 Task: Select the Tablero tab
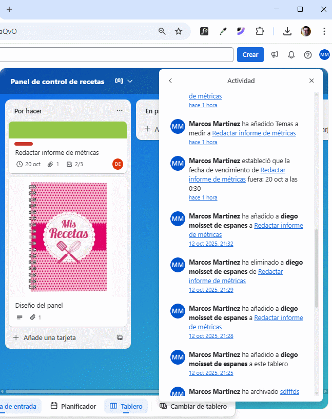tap(126, 406)
